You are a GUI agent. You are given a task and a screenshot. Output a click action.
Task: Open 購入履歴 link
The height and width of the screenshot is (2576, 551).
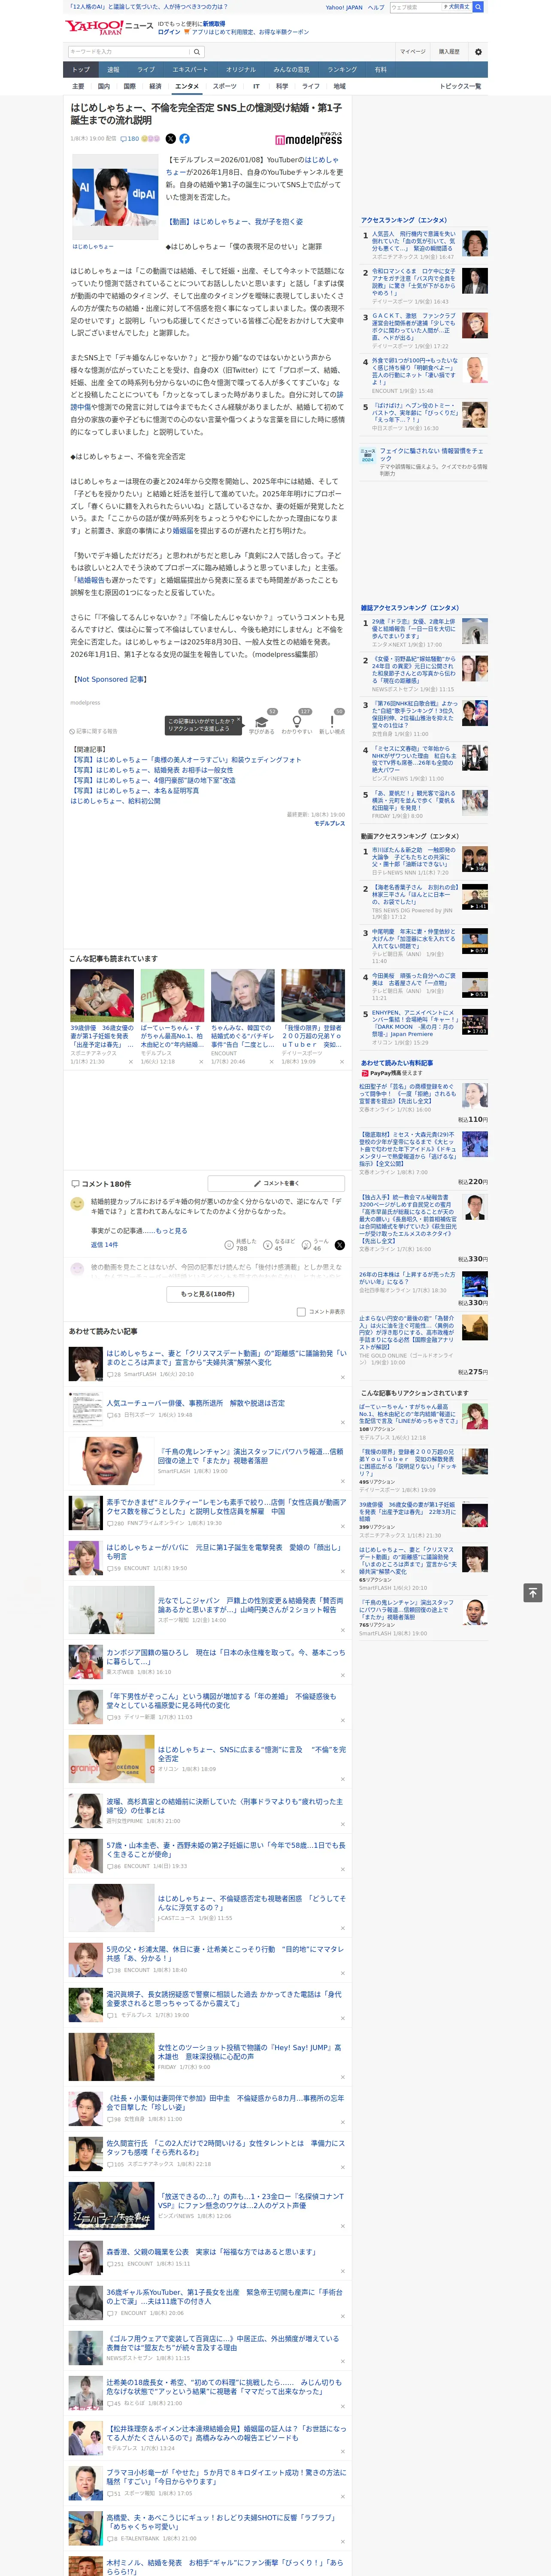click(449, 51)
